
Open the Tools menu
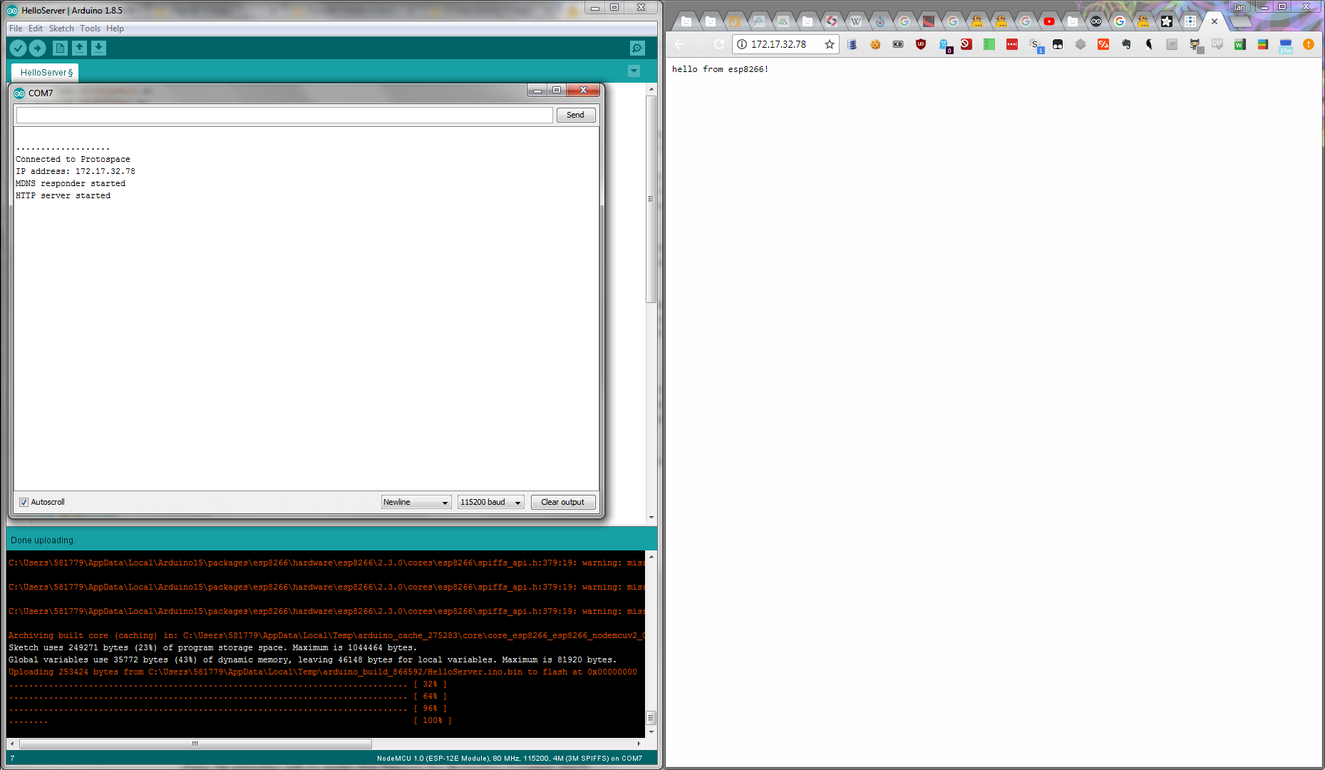pos(90,29)
